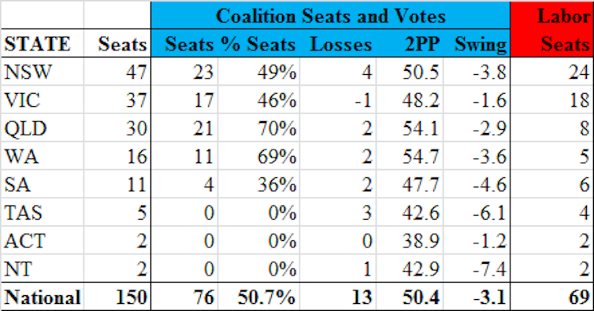
Task: Select SA 2PP value 47.7
Action: [x=421, y=184]
